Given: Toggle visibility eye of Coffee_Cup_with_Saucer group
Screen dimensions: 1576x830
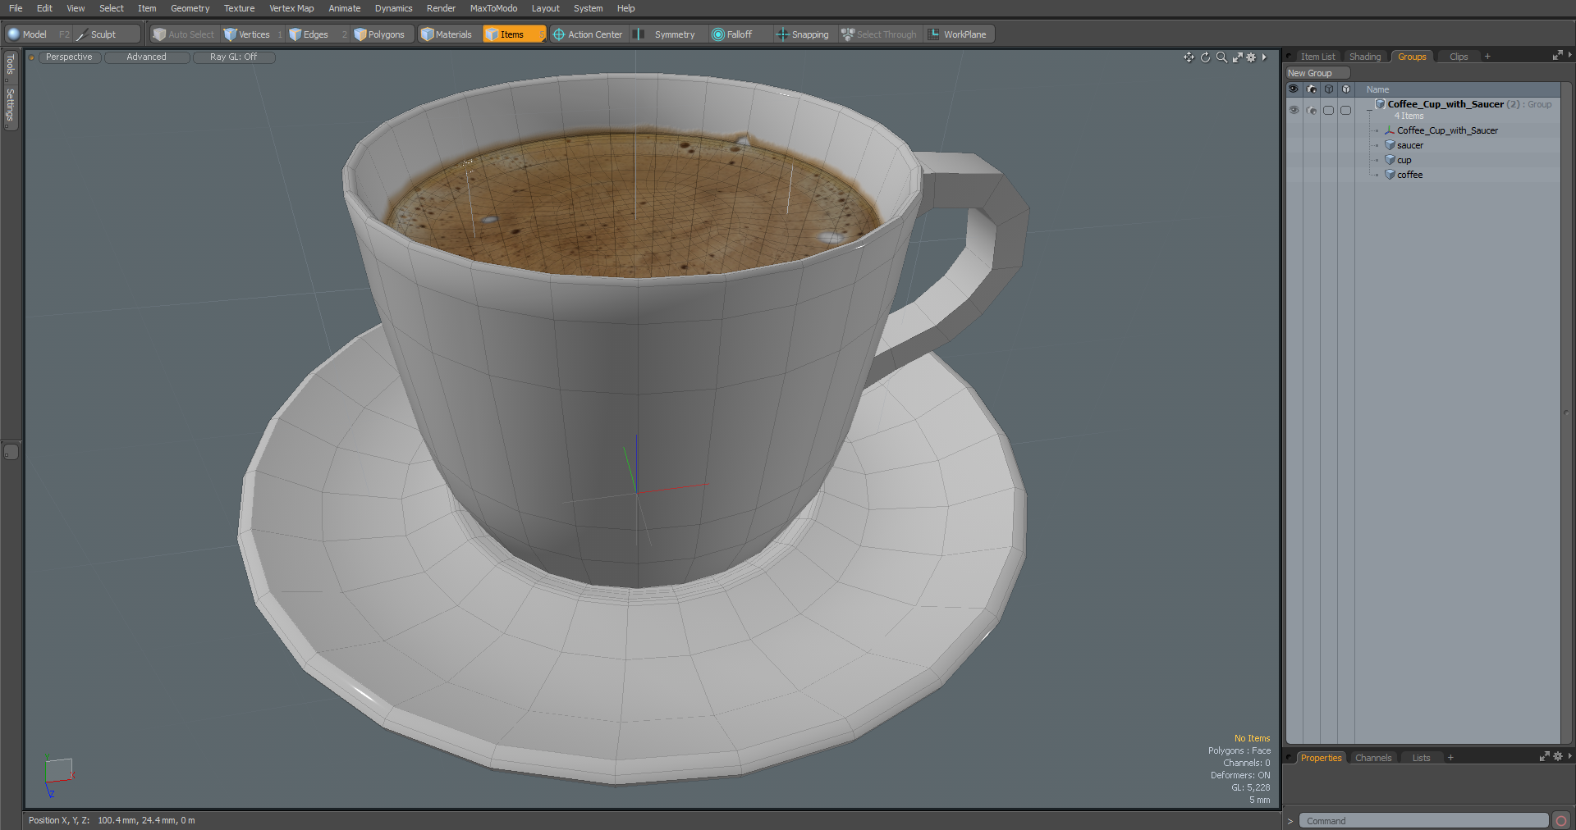Looking at the screenshot, I should pyautogui.click(x=1294, y=110).
